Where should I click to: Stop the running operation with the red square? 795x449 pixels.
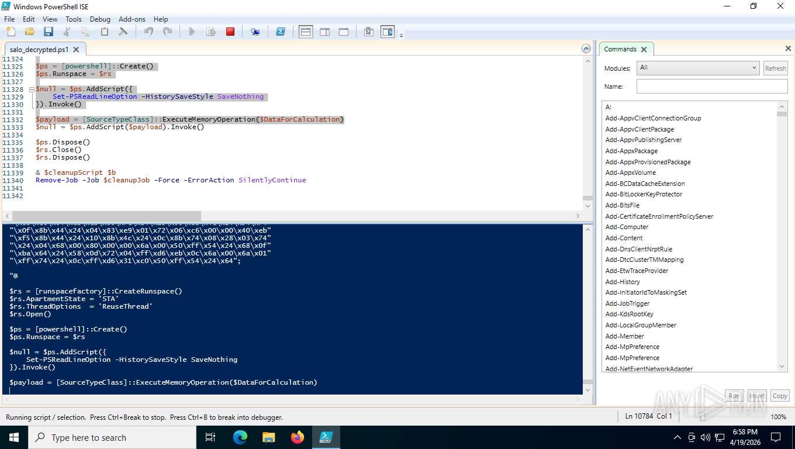tap(230, 32)
